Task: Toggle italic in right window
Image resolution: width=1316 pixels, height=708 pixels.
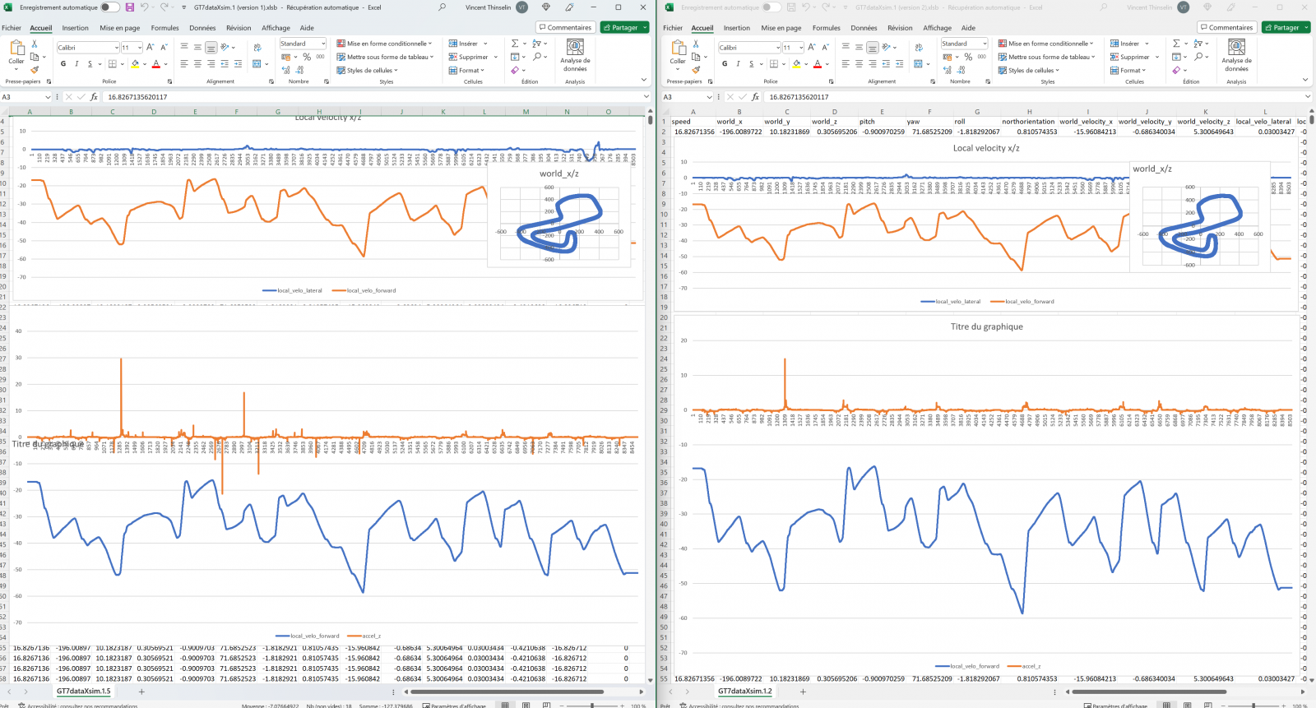Action: point(738,63)
